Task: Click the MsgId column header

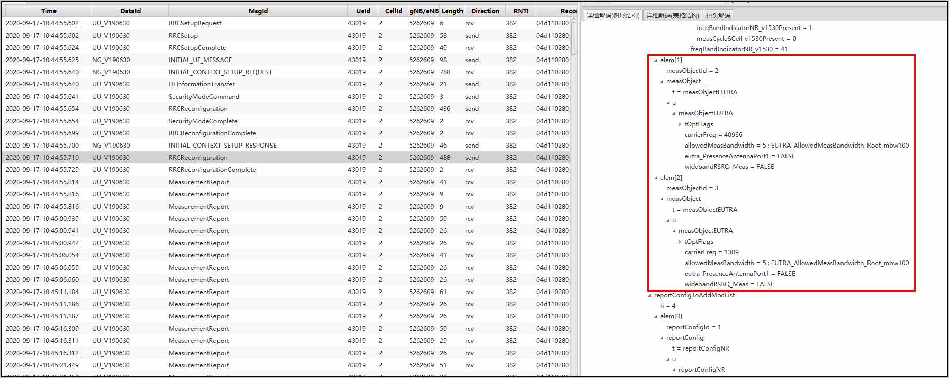Action: point(258,11)
